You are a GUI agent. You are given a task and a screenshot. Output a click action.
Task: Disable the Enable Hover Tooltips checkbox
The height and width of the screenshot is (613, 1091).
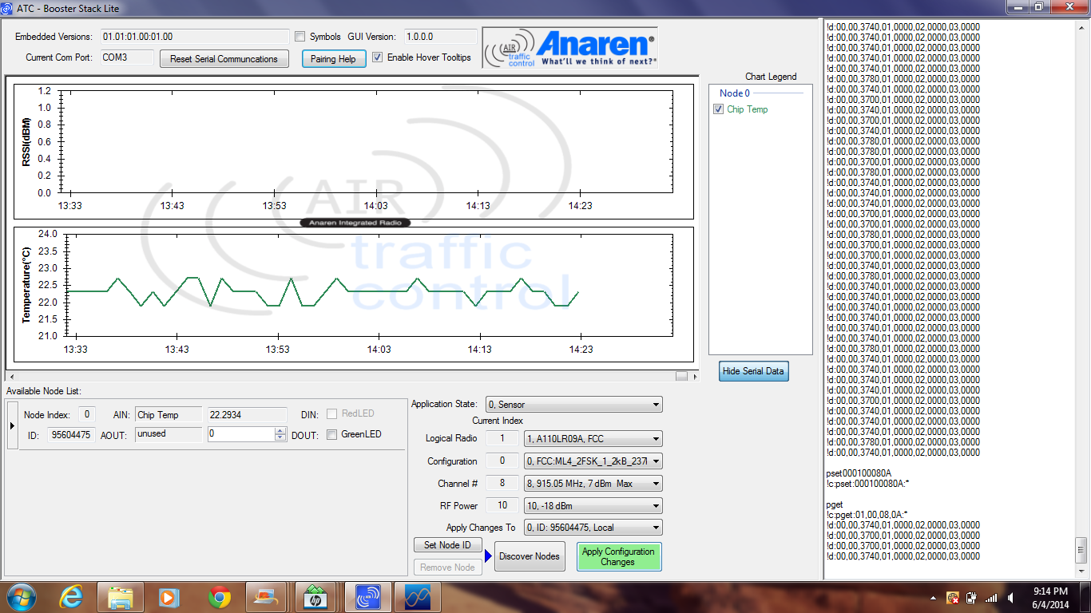point(378,57)
